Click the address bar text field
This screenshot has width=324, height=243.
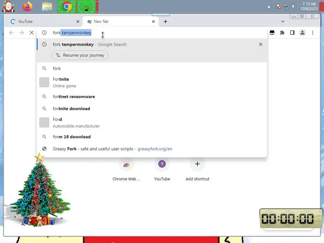point(152,33)
